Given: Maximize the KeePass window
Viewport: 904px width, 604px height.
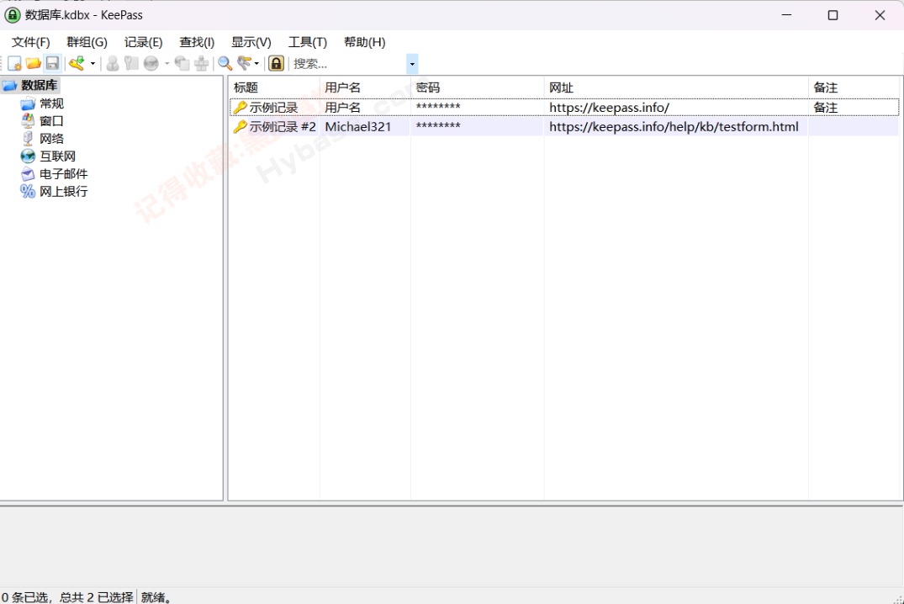Looking at the screenshot, I should click(x=833, y=15).
